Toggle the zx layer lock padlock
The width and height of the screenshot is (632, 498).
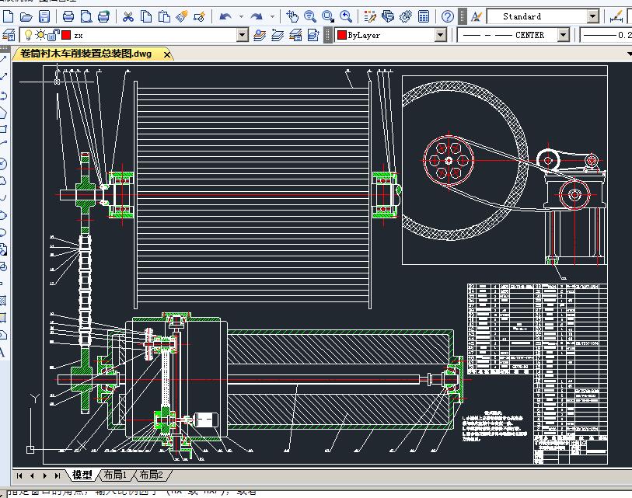pyautogui.click(x=53, y=35)
